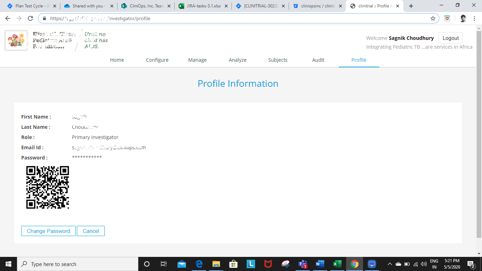Open the Manage menu
This screenshot has width=482, height=271.
[197, 60]
